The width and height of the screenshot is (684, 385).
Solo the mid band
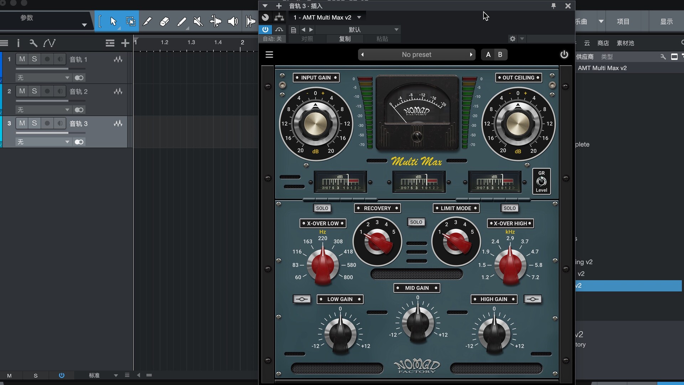click(x=416, y=222)
